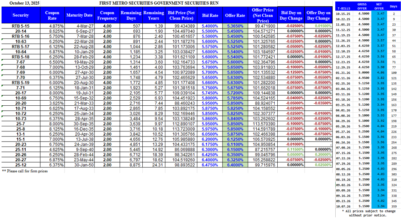Click gross offer value 4.9500
The image size is (401, 220).
[364, 78]
